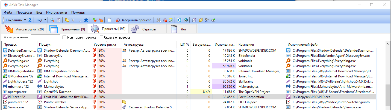Click the globe toolbar icon
The width and height of the screenshot is (391, 110).
click(186, 20)
